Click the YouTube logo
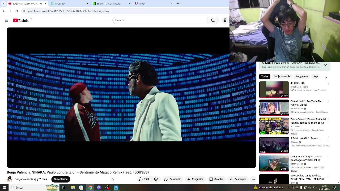The image size is (340, 191). point(21,20)
